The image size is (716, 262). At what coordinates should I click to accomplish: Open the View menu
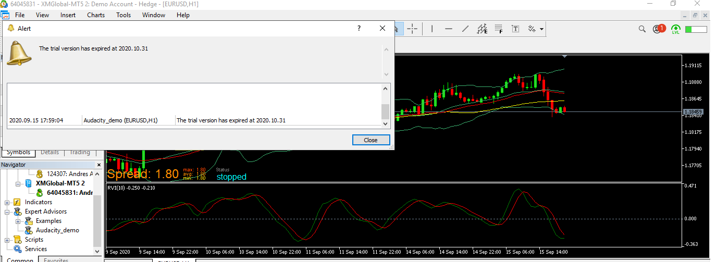43,15
